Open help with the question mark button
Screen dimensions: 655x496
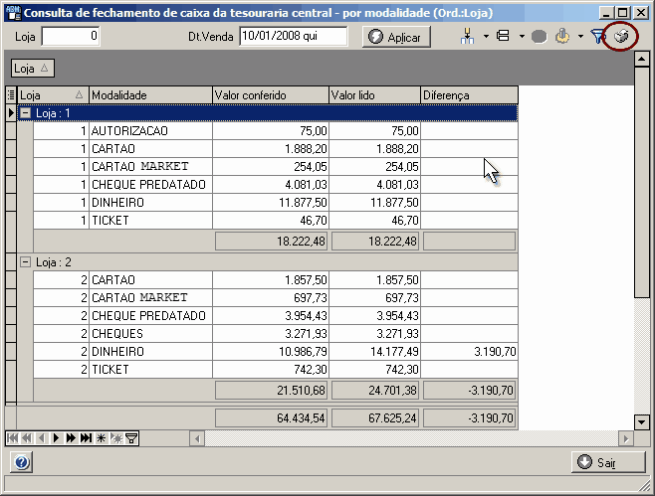(x=21, y=462)
